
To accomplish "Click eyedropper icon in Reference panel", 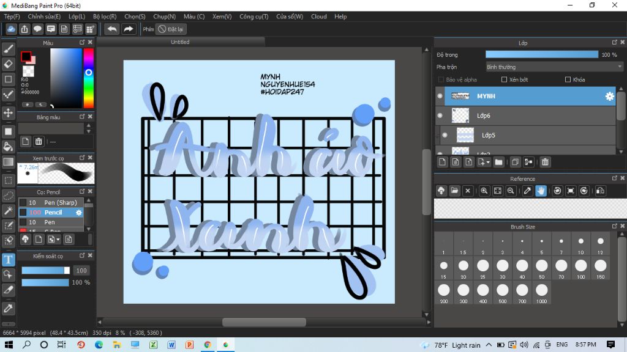I will [527, 191].
